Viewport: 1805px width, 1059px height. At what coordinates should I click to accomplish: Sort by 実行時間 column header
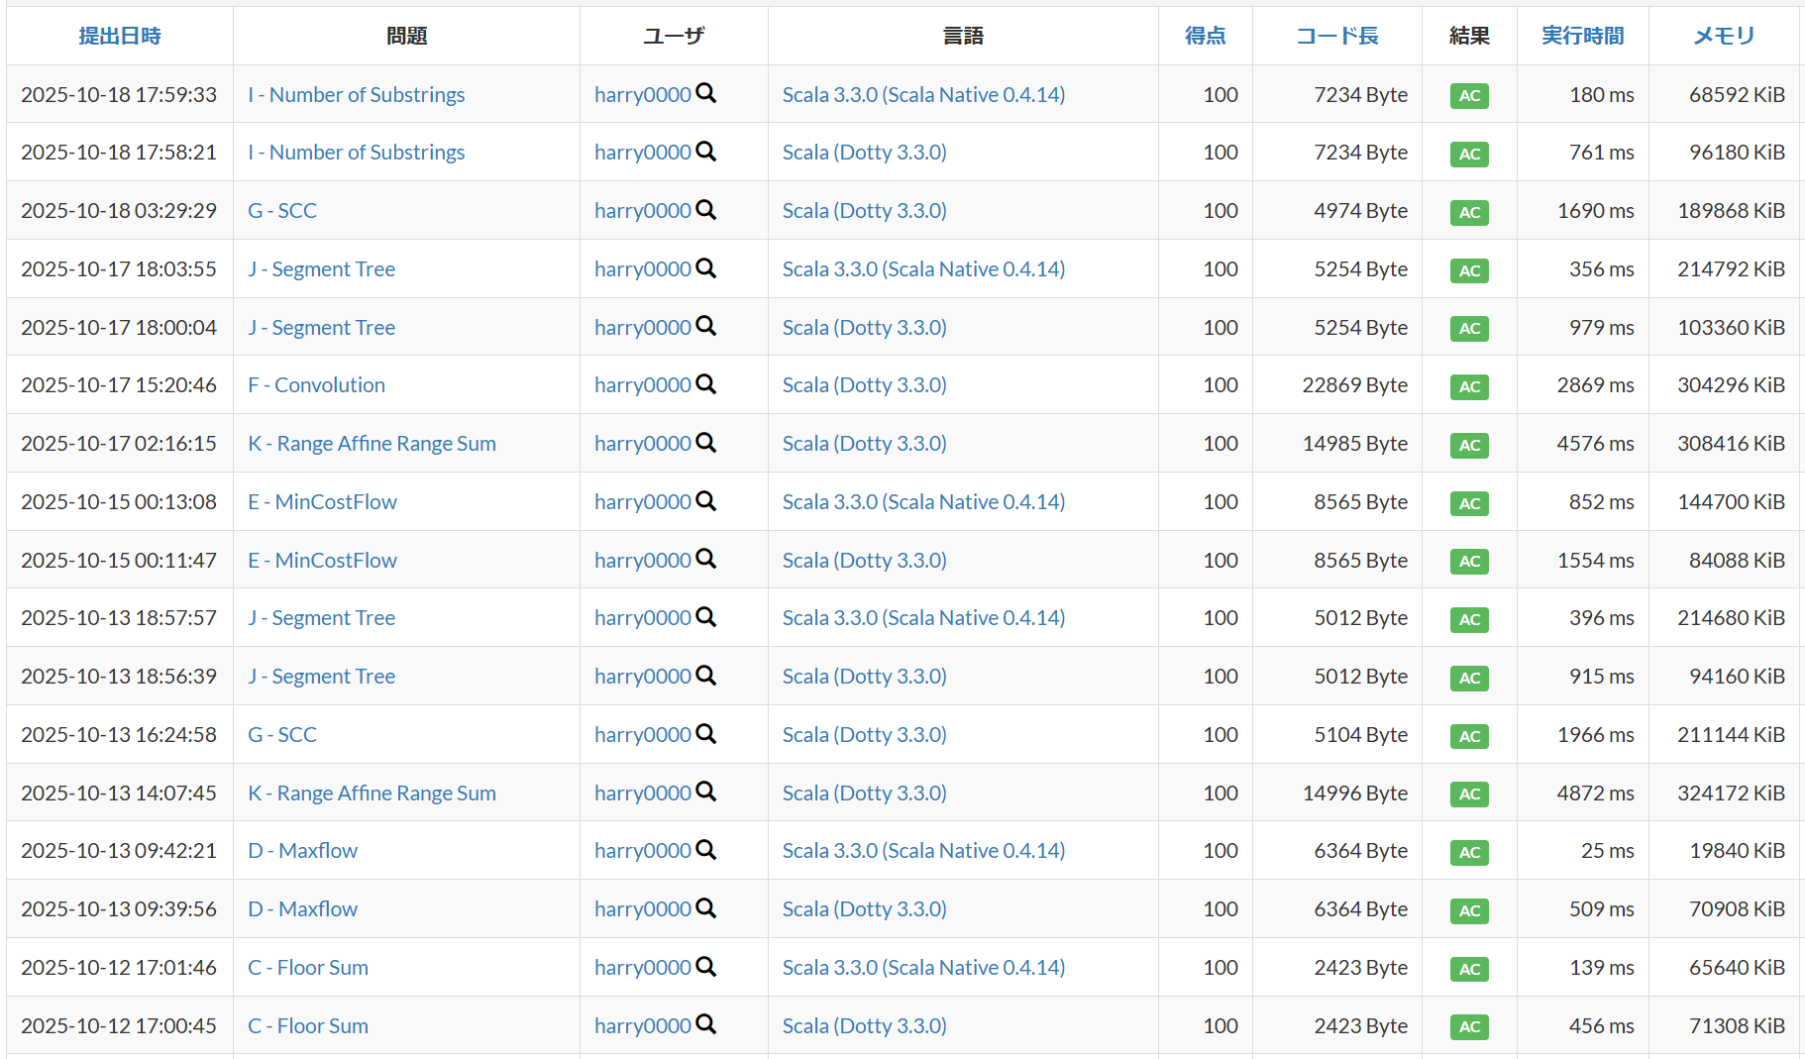[1582, 36]
